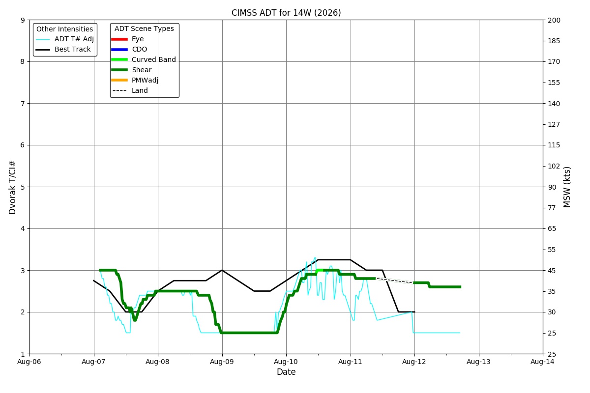Click the 'Curved Band' legend label
590x393 pixels.
click(154, 60)
